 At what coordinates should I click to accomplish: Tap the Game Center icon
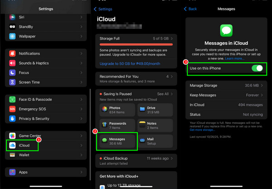coord(12,136)
